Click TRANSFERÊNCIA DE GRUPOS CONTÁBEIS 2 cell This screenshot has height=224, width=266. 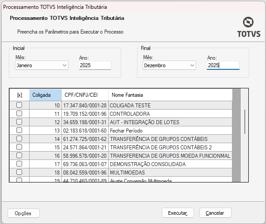pyautogui.click(x=170, y=148)
